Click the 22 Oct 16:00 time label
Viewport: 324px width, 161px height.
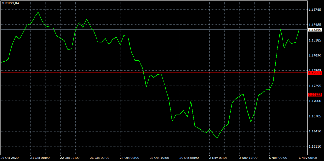(x=70, y=158)
